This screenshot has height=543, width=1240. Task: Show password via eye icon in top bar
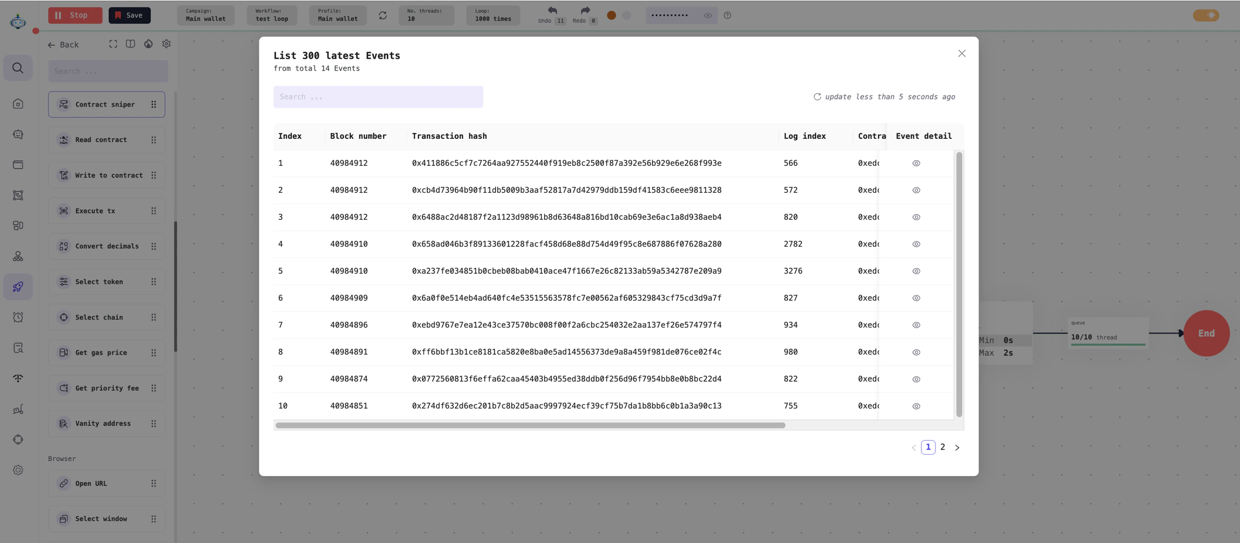(708, 16)
